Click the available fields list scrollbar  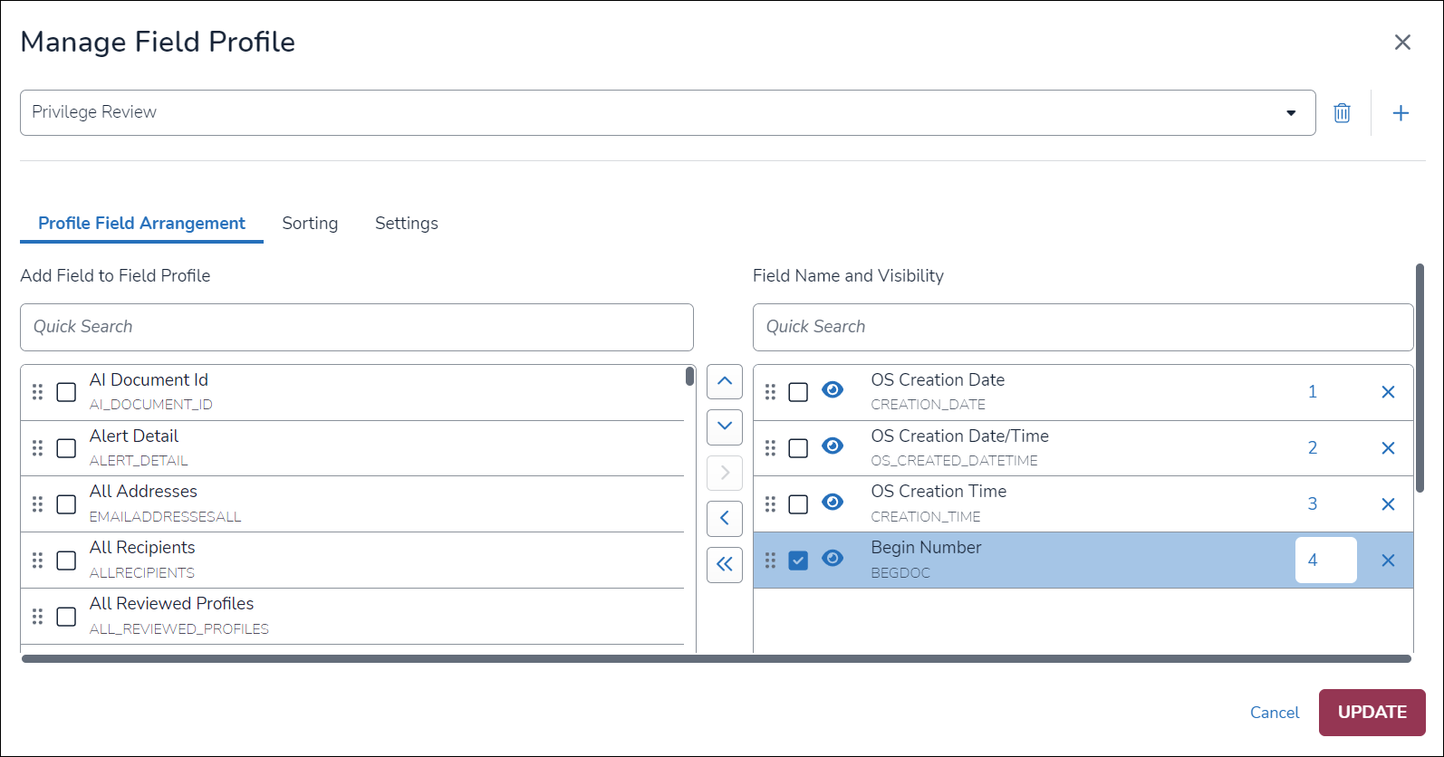click(x=689, y=376)
